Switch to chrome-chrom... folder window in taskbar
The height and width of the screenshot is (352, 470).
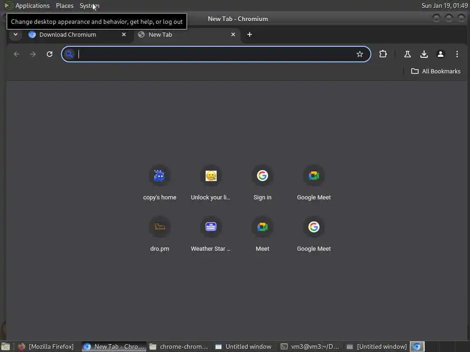pyautogui.click(x=179, y=346)
